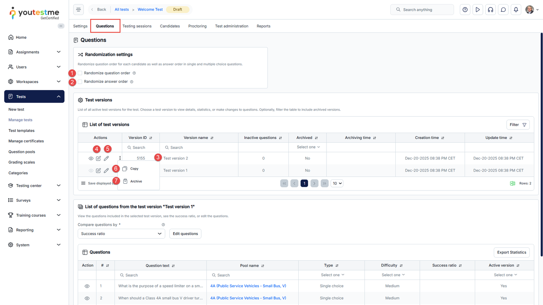Viewport: 543px width, 305px height.
Task: Click the Edit questions button
Action: (185, 234)
